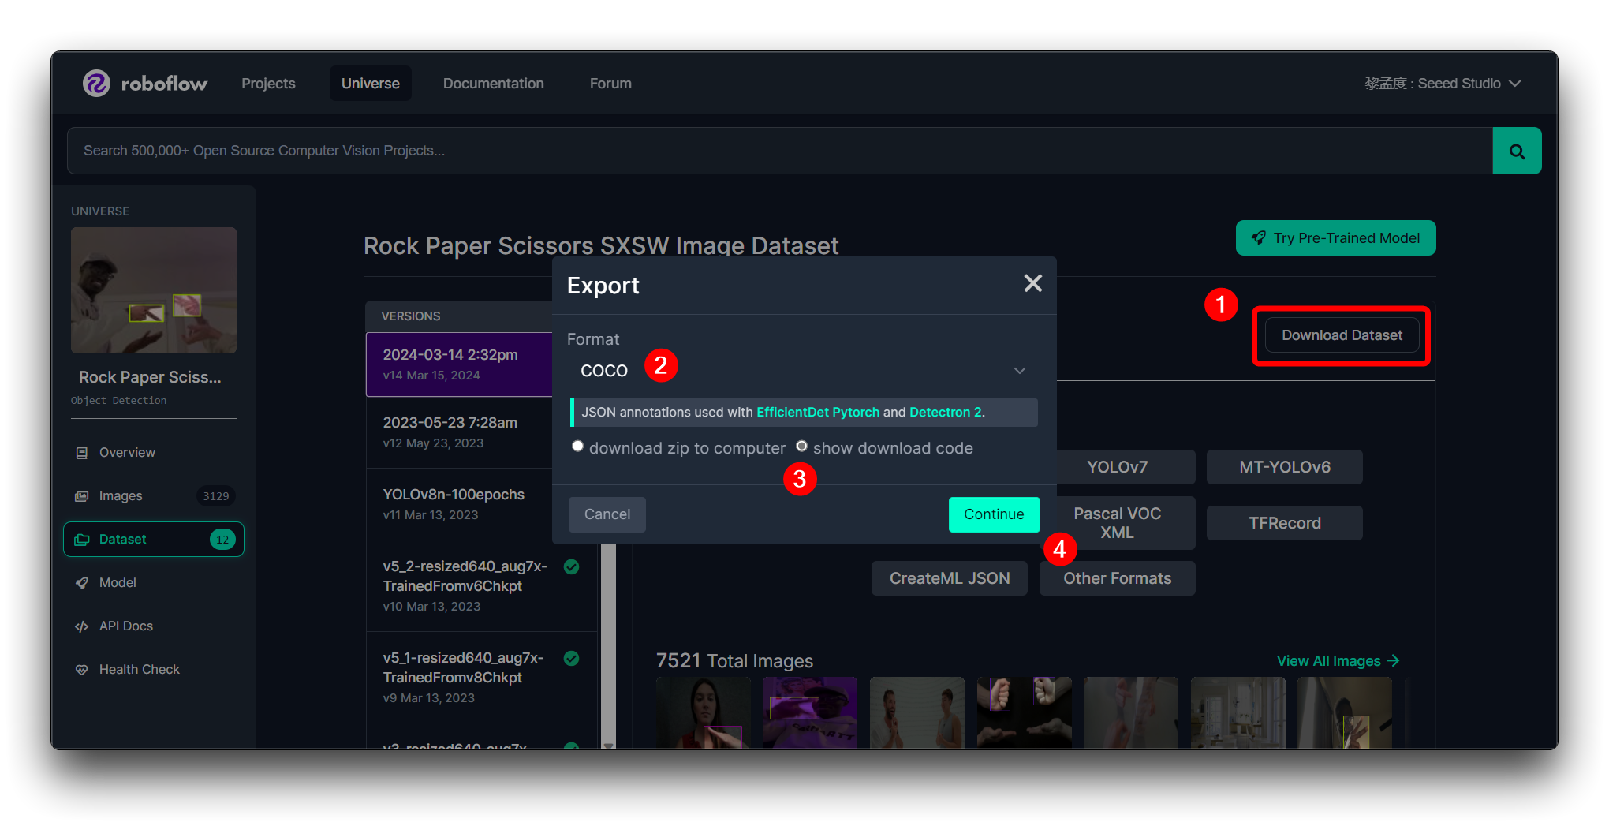Click the Health Check heart icon
Viewport: 1609px width, 826px height.
coord(81,670)
